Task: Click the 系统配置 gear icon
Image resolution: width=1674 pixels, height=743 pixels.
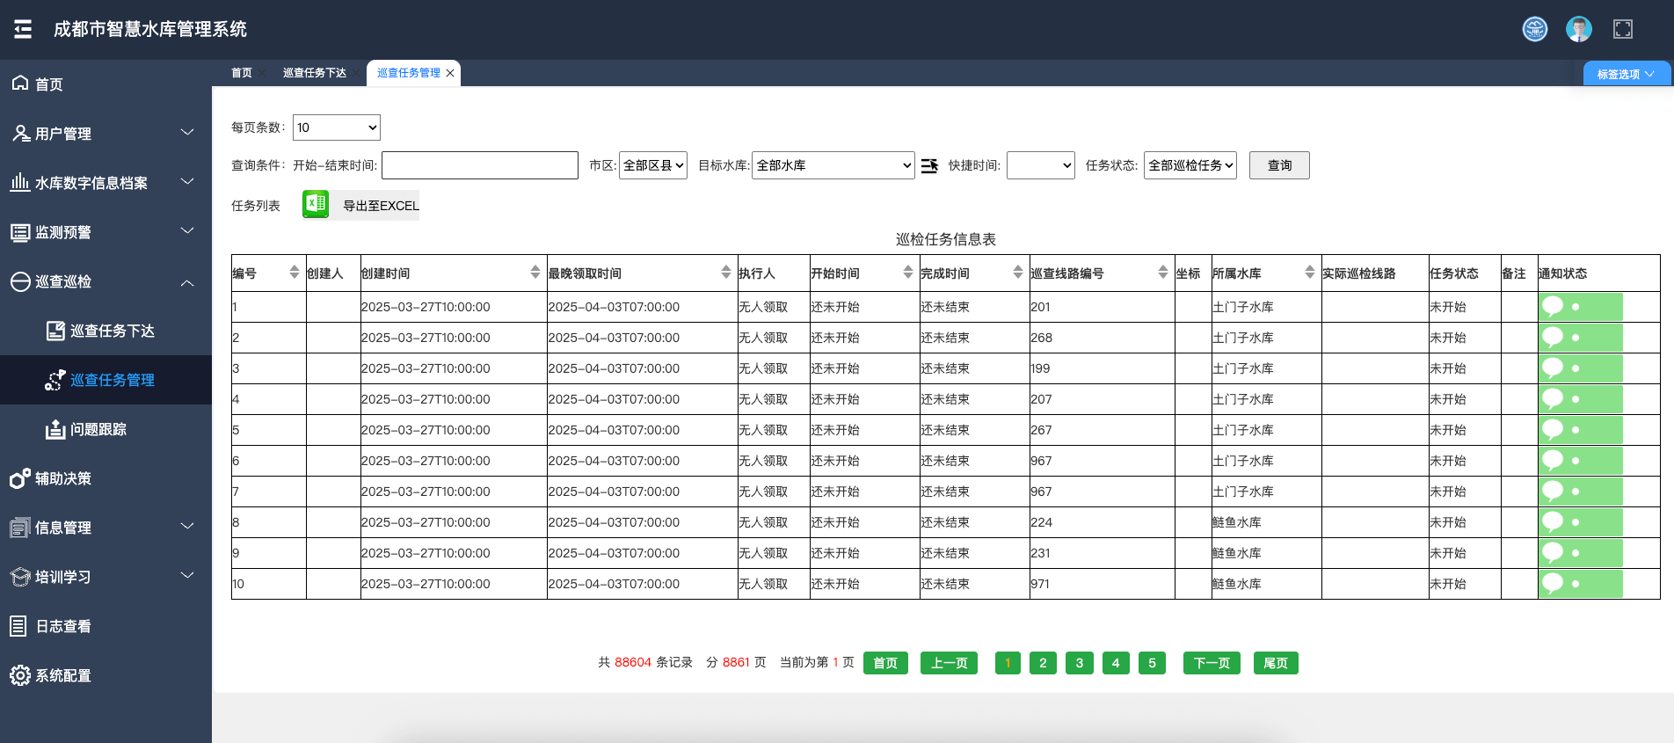Action: [20, 675]
